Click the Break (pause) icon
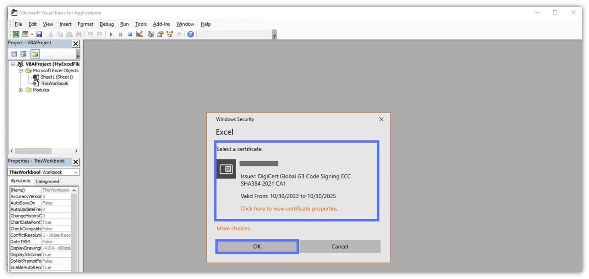Screen dimensions: 589x279 point(120,34)
